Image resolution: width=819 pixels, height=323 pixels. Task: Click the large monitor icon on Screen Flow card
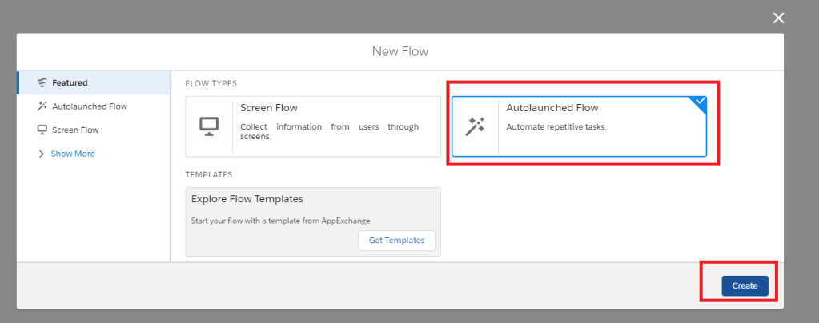pyautogui.click(x=209, y=126)
